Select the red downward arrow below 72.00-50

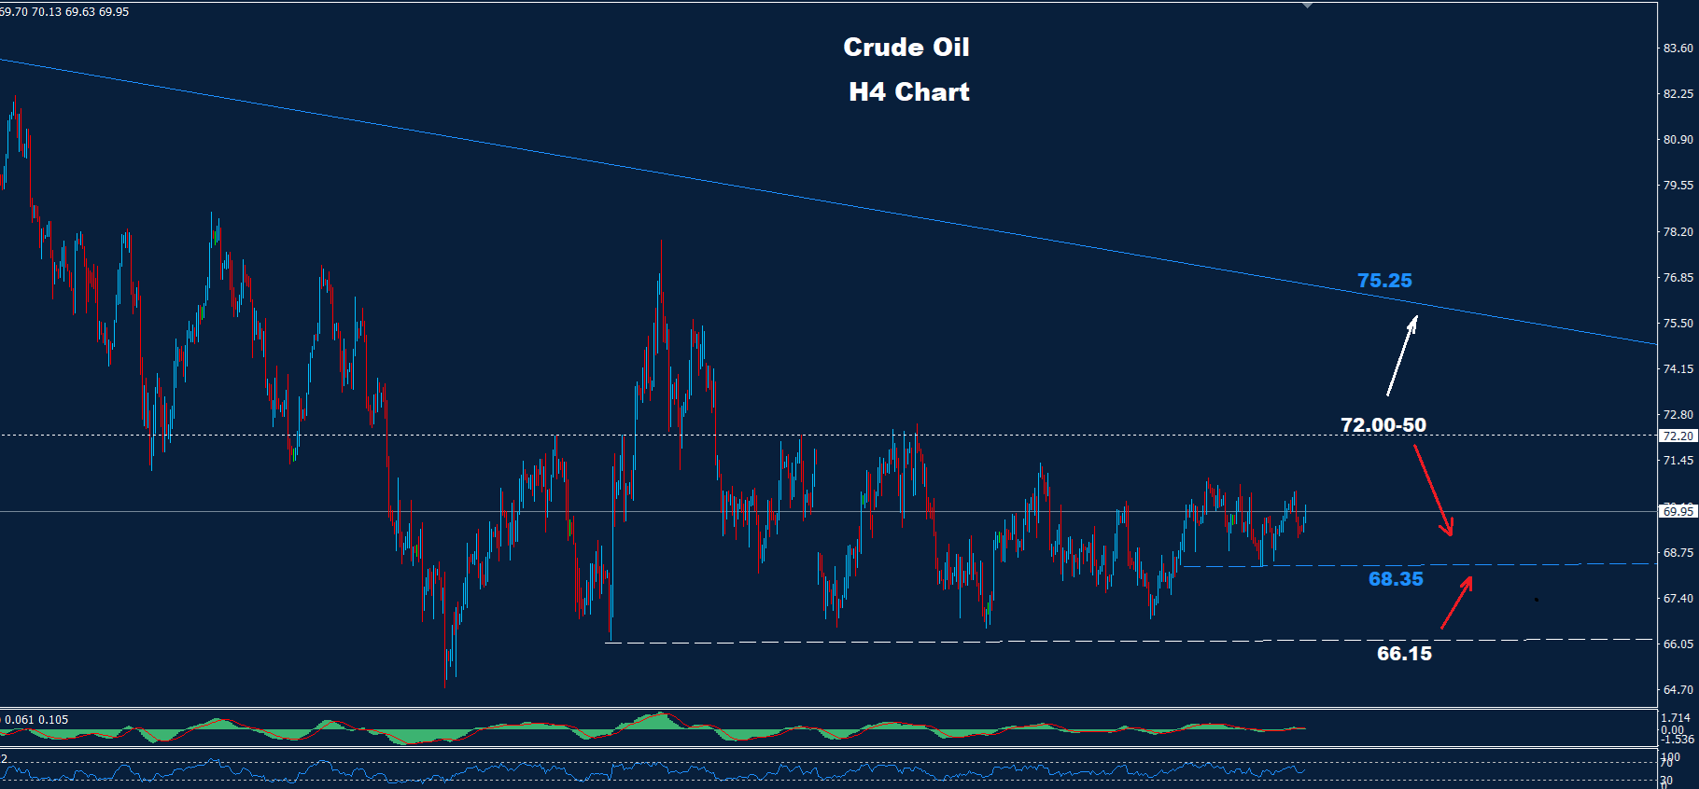(x=1433, y=491)
